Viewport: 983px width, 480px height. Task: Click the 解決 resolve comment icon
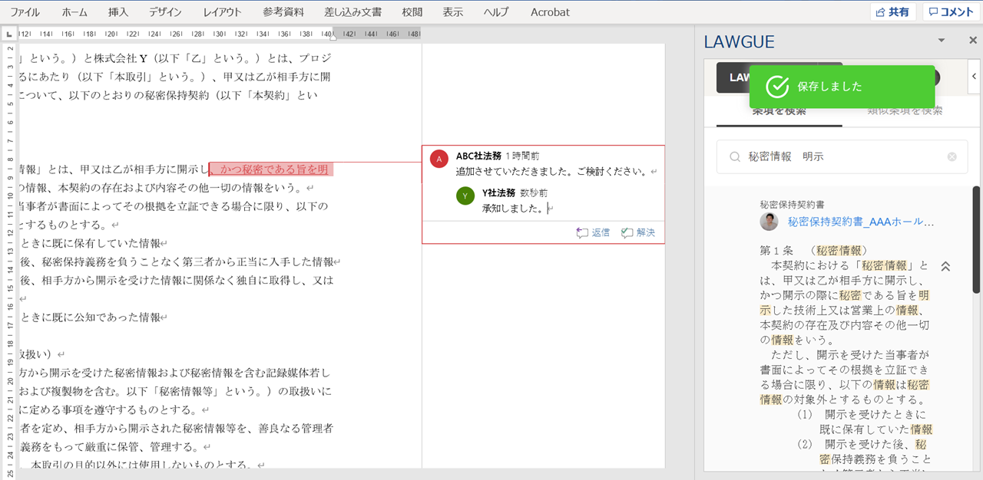click(627, 233)
